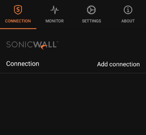Select the Connection row label
This screenshot has height=135, width=146.
tap(23, 64)
